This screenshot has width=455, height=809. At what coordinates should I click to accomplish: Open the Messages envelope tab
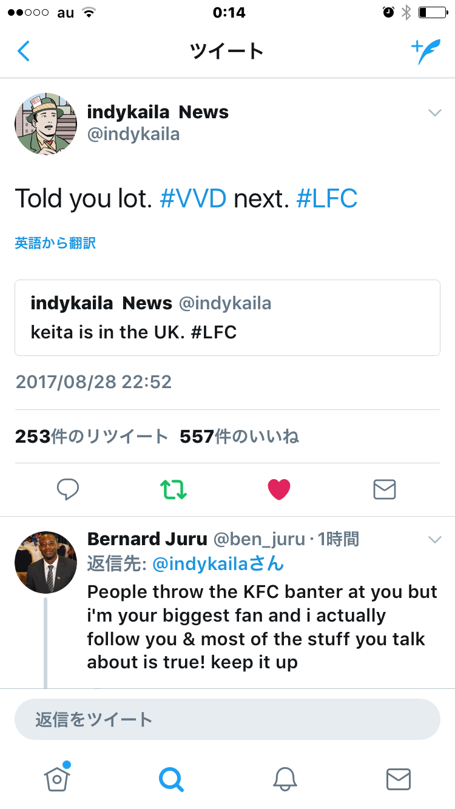398,779
